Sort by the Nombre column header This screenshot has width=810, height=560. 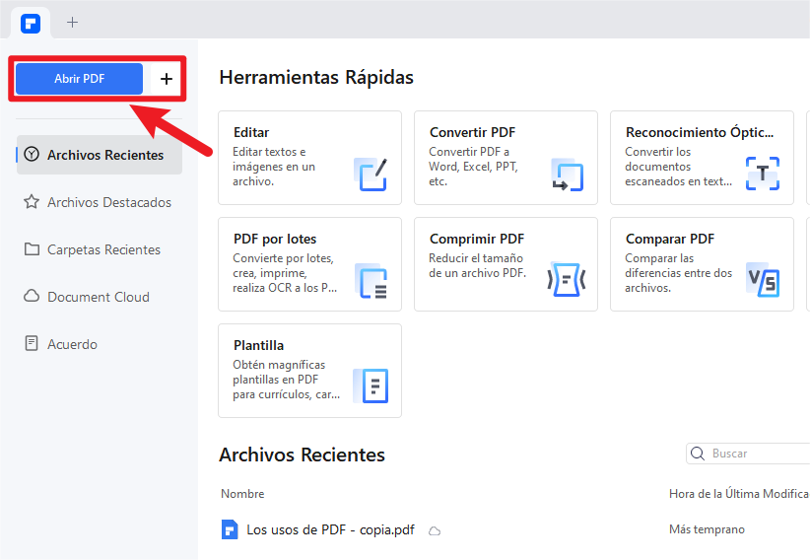tap(242, 494)
